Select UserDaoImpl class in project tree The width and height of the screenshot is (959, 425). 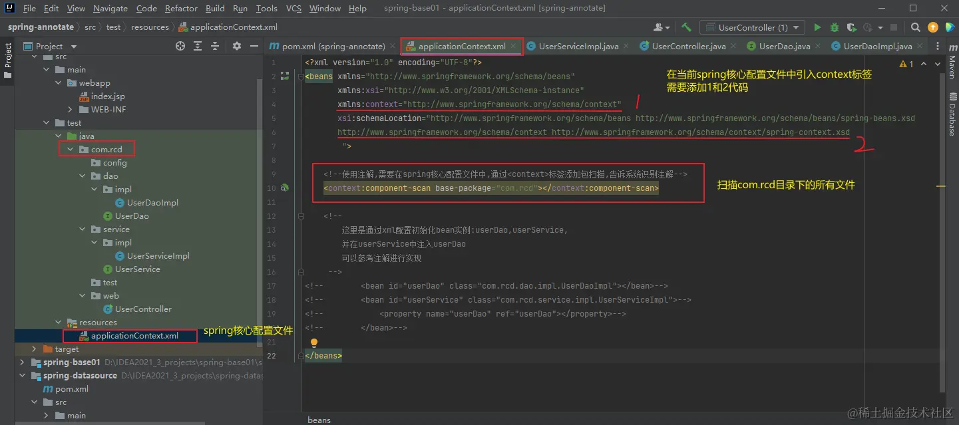152,203
